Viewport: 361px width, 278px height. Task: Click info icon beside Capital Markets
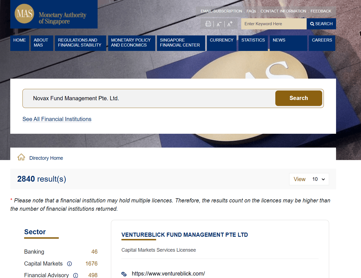70,264
